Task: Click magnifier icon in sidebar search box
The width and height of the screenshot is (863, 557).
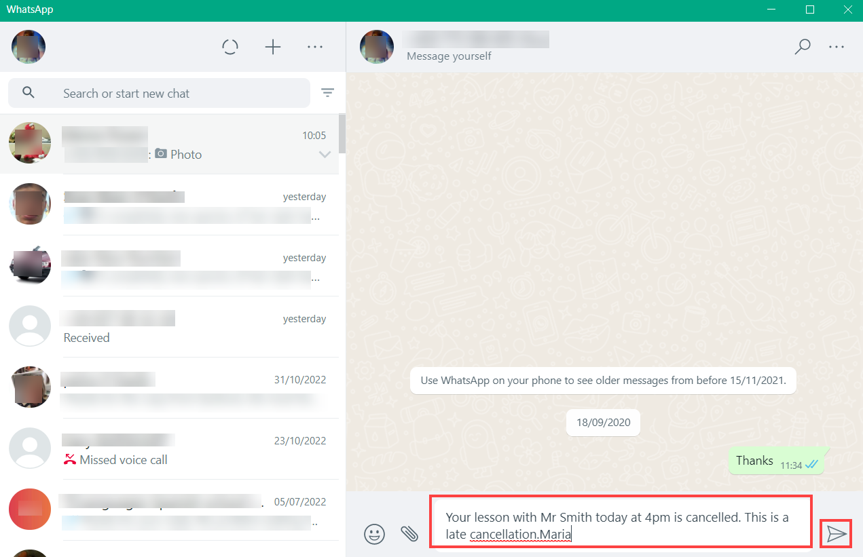Action: 29,92
